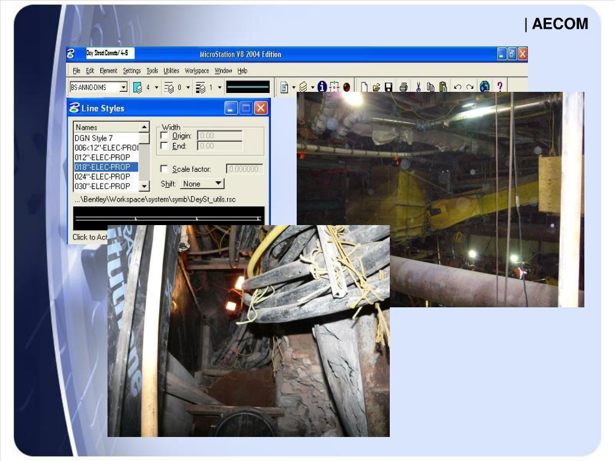Expand the Level Manager dropdown arrow
The height and width of the screenshot is (461, 615).
[312, 88]
